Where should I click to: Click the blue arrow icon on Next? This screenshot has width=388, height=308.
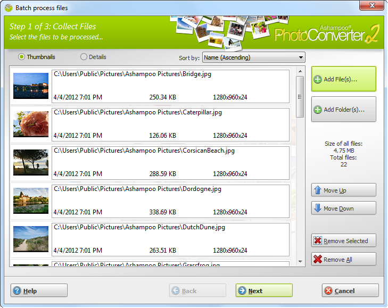pyautogui.click(x=242, y=291)
